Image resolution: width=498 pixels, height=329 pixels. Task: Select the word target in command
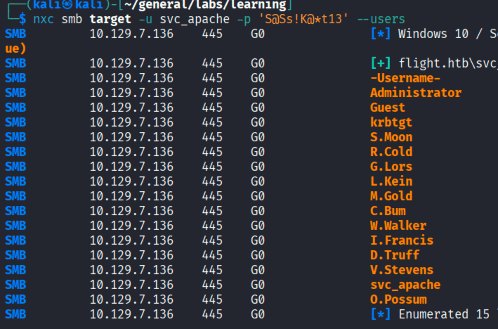click(110, 19)
